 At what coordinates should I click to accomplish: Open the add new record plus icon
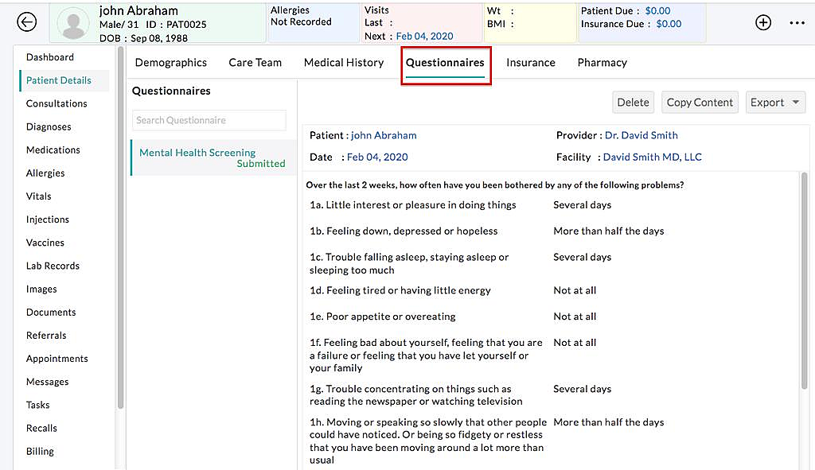(x=762, y=22)
